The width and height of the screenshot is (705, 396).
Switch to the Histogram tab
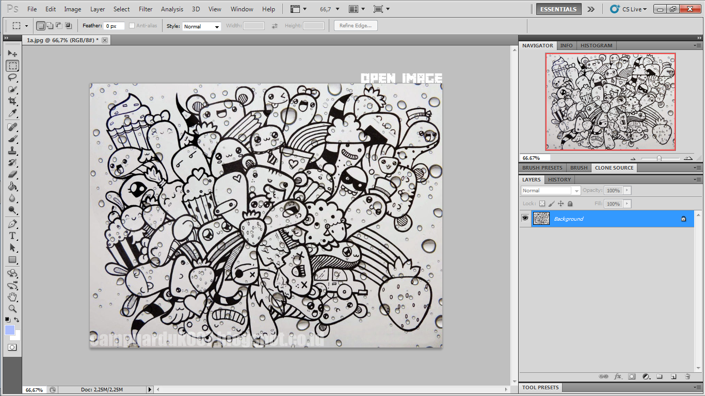tap(596, 45)
